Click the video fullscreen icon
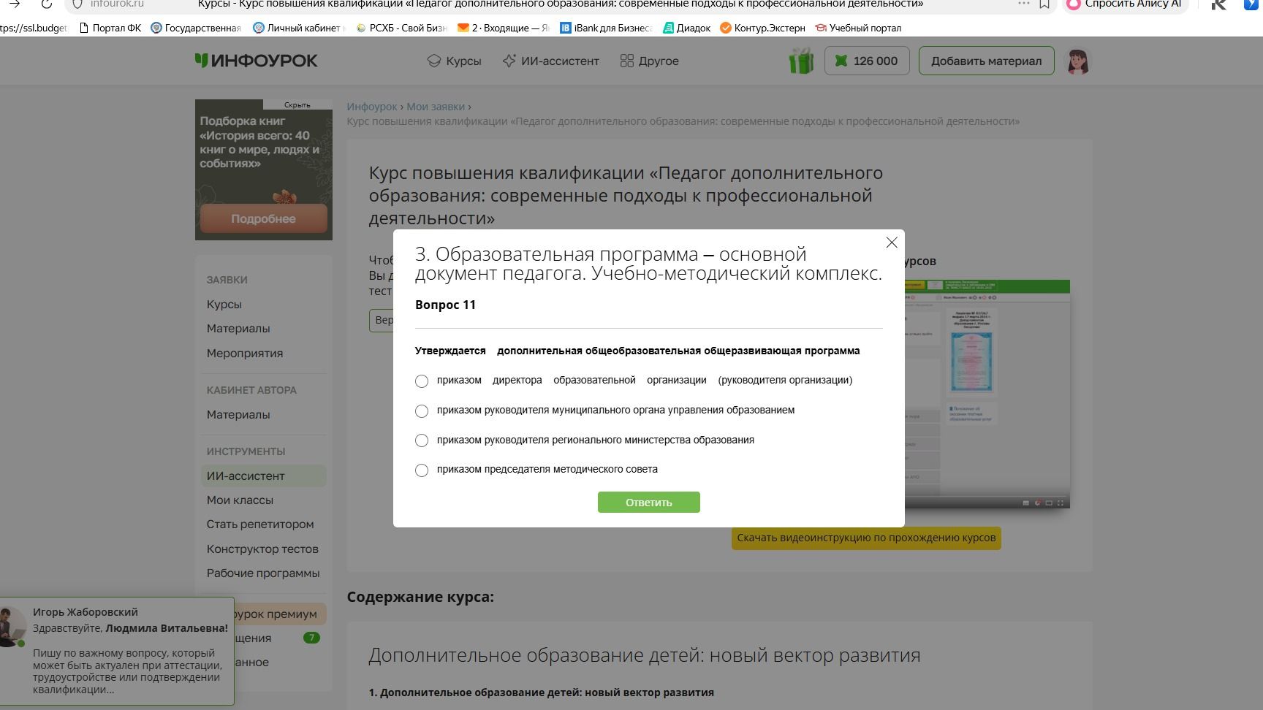The image size is (1263, 710). (x=1061, y=503)
